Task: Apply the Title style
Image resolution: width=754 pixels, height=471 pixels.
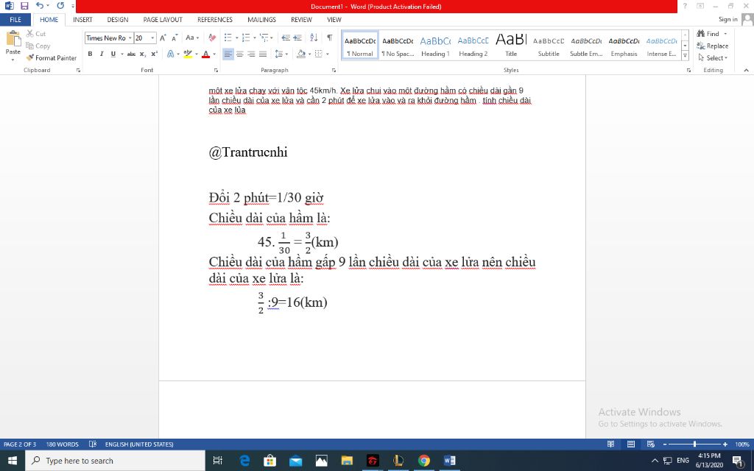Action: coord(511,46)
